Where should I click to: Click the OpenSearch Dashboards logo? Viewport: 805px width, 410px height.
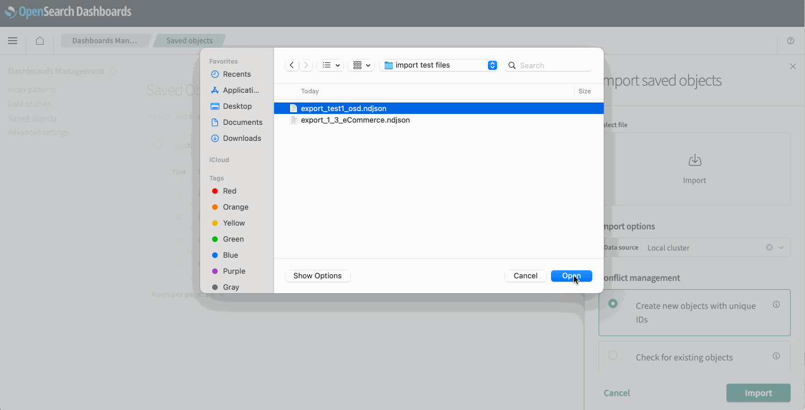[69, 11]
